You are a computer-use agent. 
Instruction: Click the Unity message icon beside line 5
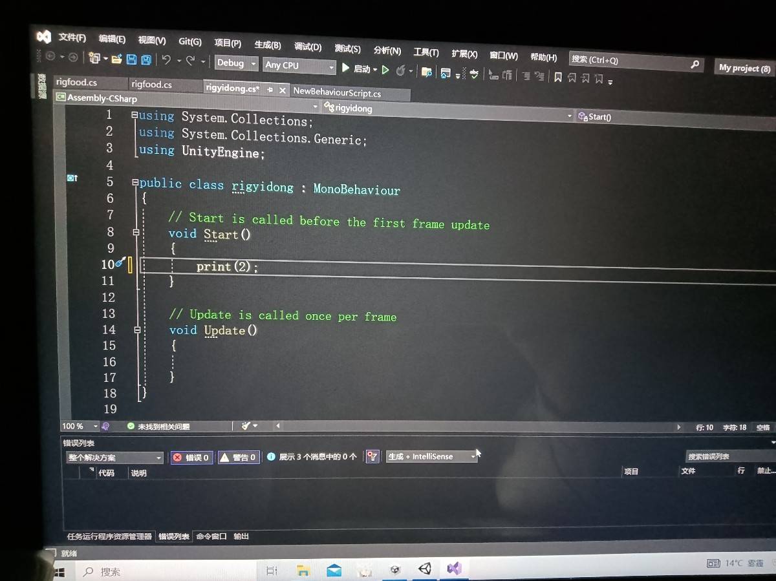pyautogui.click(x=72, y=178)
